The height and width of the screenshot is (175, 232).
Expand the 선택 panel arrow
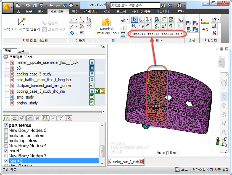coord(162,41)
